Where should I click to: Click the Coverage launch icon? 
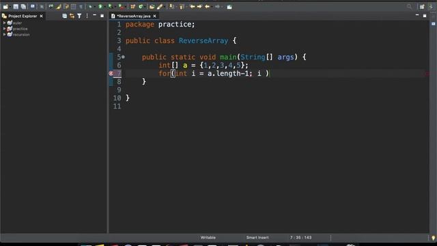pos(111,6)
